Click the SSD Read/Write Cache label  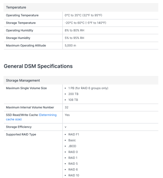tap(22, 115)
